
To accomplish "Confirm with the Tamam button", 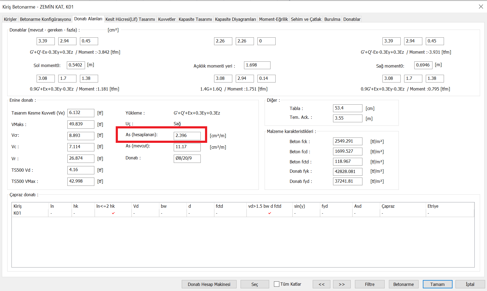I will pyautogui.click(x=437, y=284).
